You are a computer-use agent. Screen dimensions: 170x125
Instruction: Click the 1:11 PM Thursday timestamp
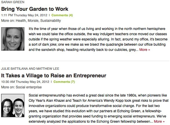24,15
